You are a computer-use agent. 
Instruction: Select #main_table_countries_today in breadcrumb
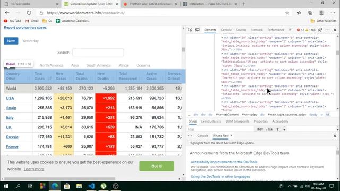[x=287, y=115]
